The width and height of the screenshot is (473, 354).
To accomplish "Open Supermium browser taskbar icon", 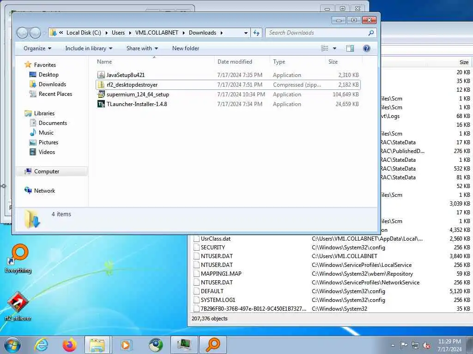I will [x=156, y=345].
